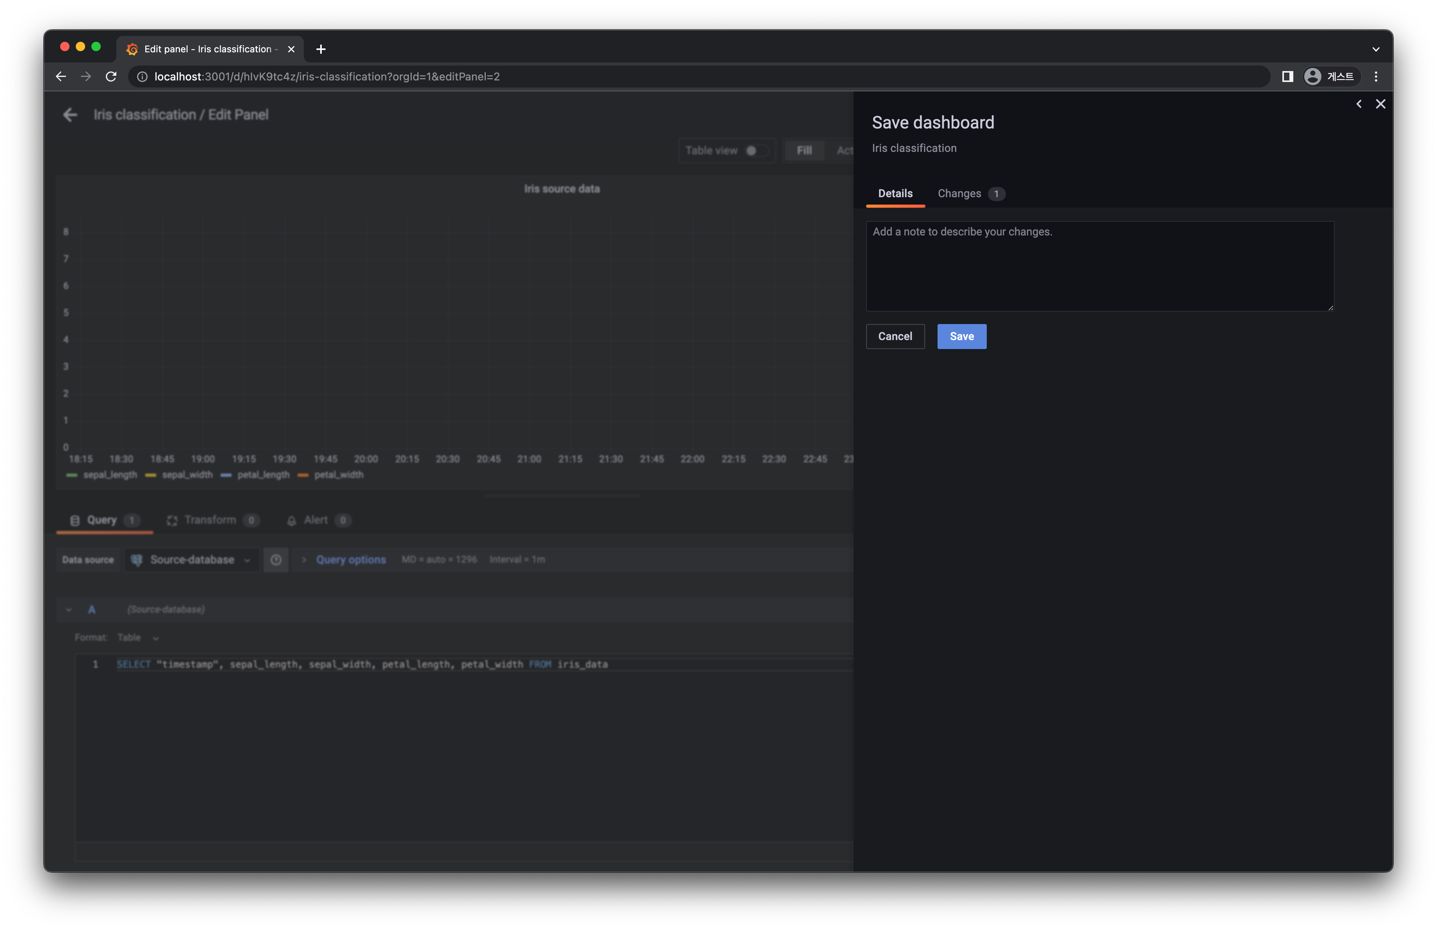Click the Iris source data panel title
Screen dimensions: 1437x930
(x=562, y=189)
